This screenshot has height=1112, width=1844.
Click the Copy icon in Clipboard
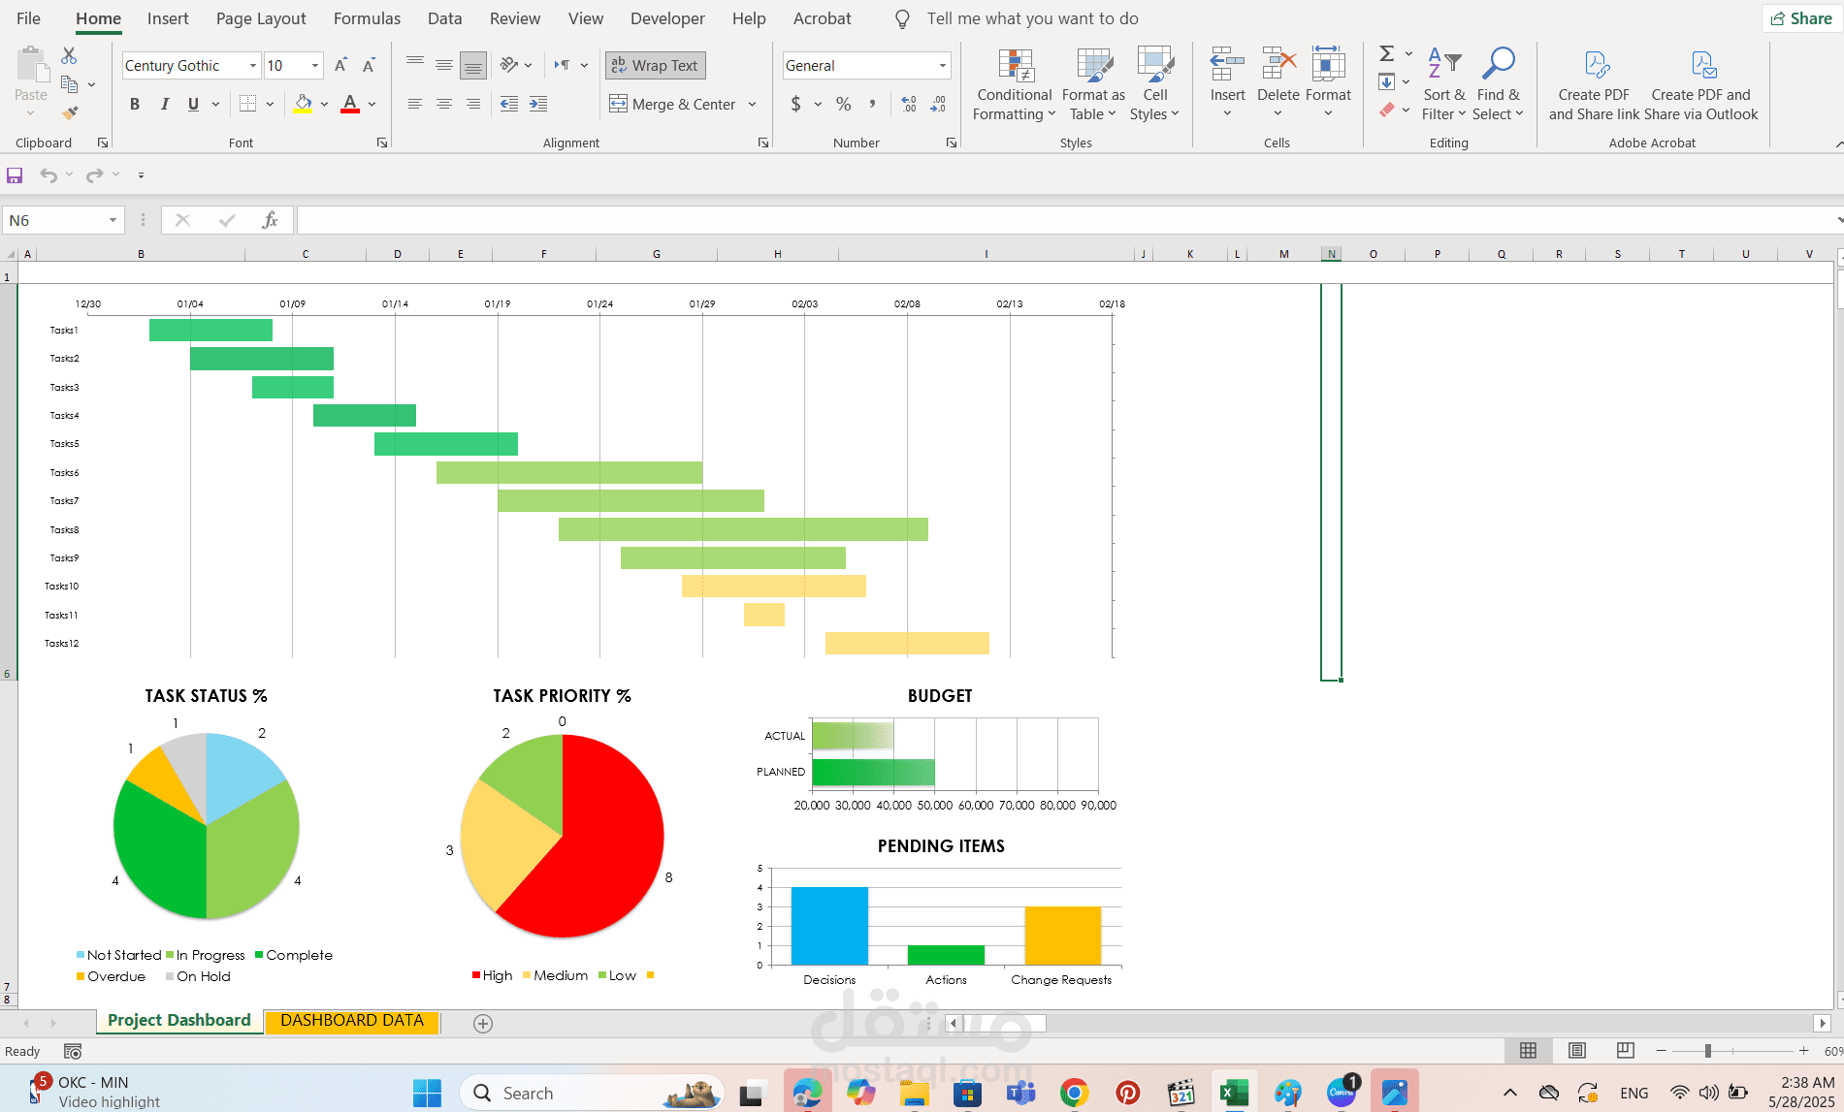[69, 84]
